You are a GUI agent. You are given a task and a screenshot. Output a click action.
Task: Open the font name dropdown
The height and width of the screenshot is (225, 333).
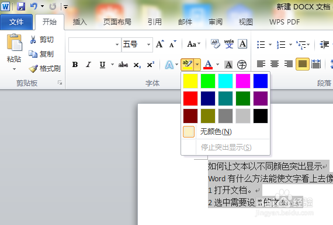[117, 44]
